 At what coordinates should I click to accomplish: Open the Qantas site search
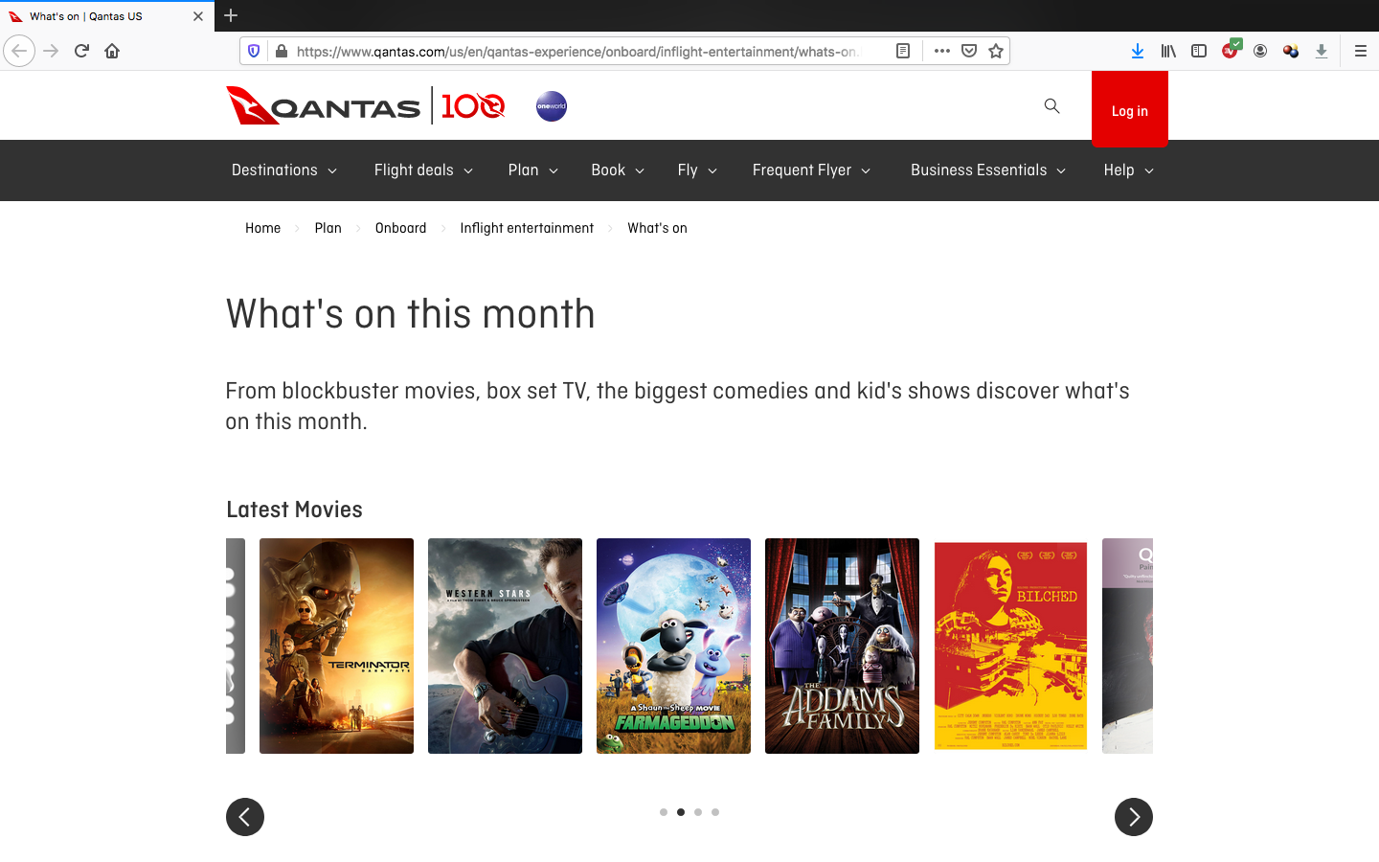click(1051, 106)
